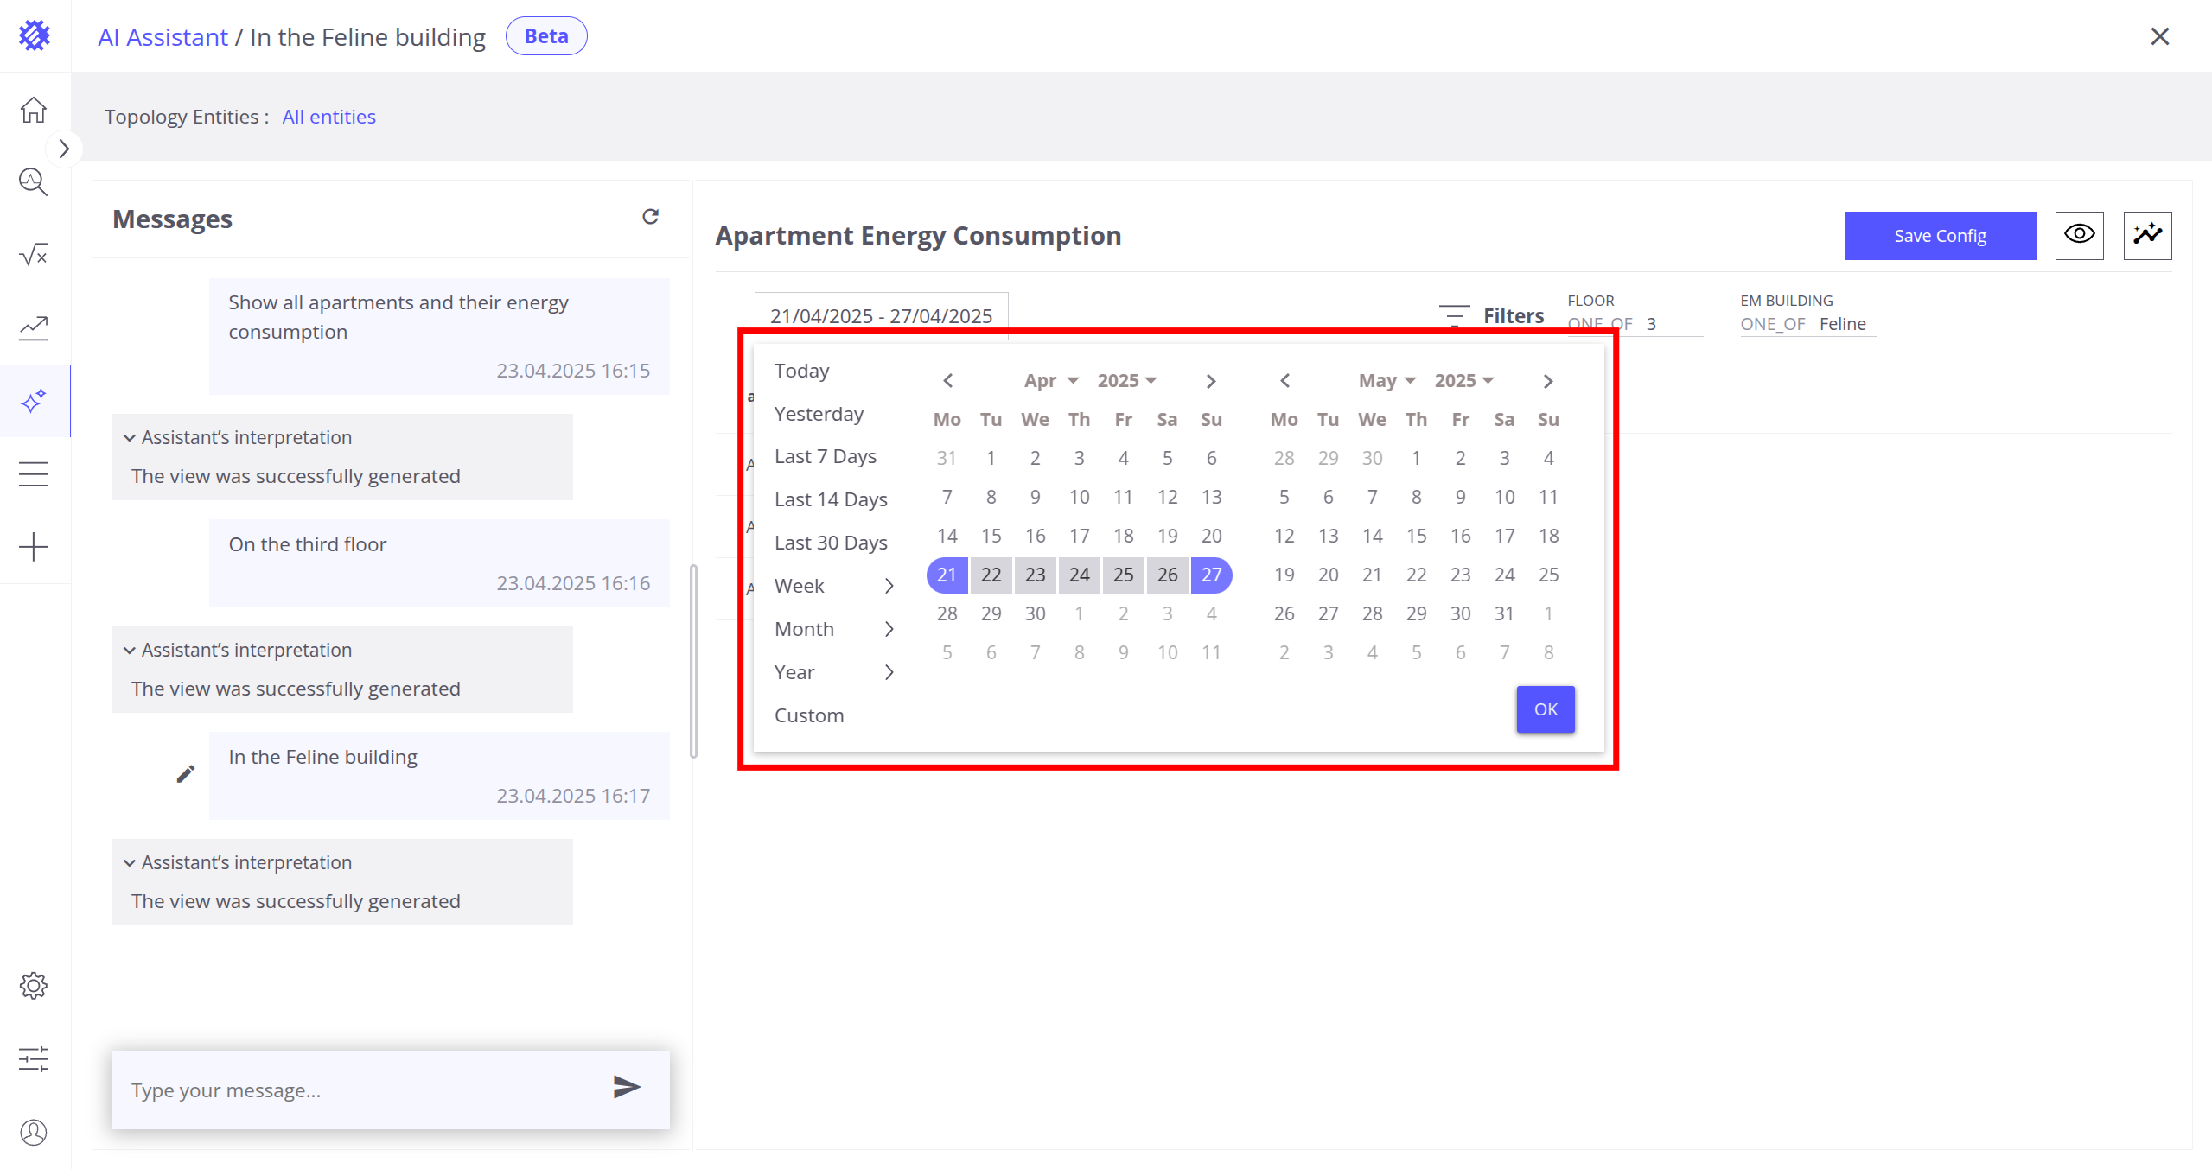Screen dimensions: 2212x1169
Task: Click the home icon in sidebar
Action: coord(34,110)
